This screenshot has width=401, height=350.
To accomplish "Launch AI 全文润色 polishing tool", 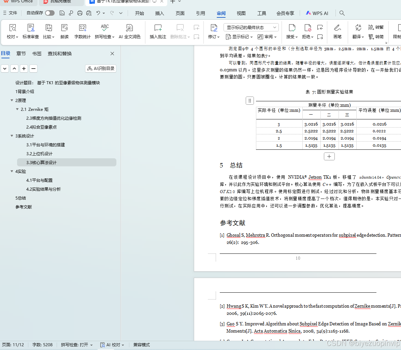I will point(129,31).
